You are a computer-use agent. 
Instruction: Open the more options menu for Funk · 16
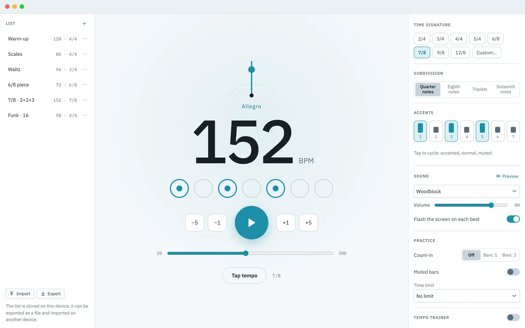(85, 115)
